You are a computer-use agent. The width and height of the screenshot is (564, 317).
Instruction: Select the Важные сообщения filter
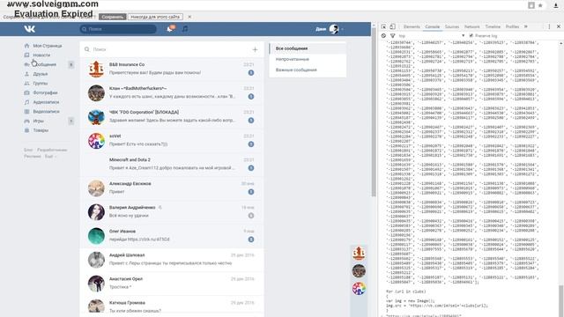pyautogui.click(x=308, y=70)
